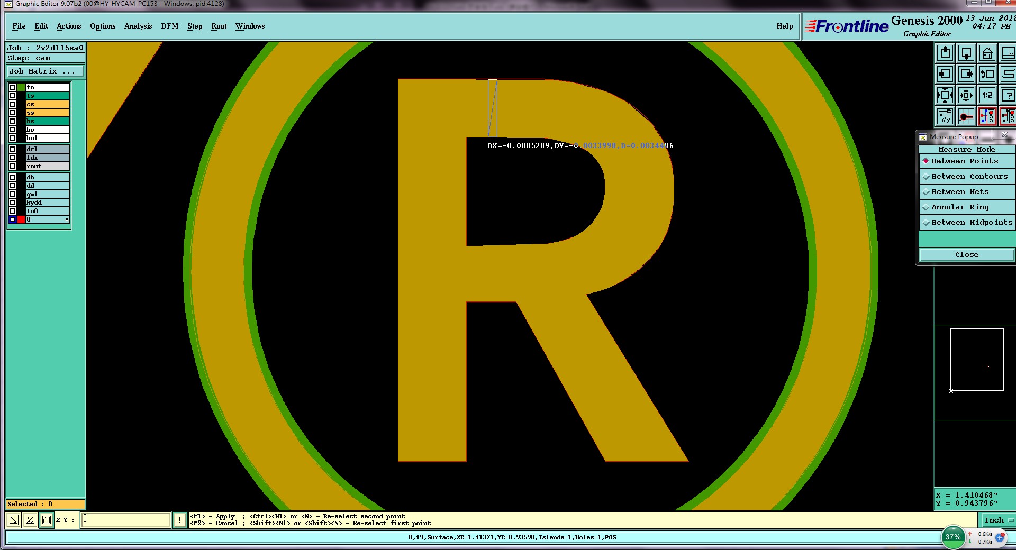The image size is (1016, 550).
Task: Click the pan left arrow icon
Action: (x=945, y=74)
